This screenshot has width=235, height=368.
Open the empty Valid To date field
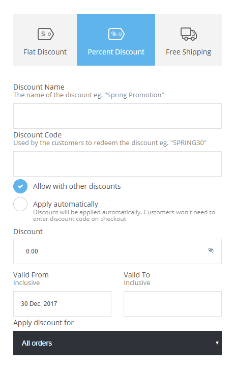coord(172,304)
